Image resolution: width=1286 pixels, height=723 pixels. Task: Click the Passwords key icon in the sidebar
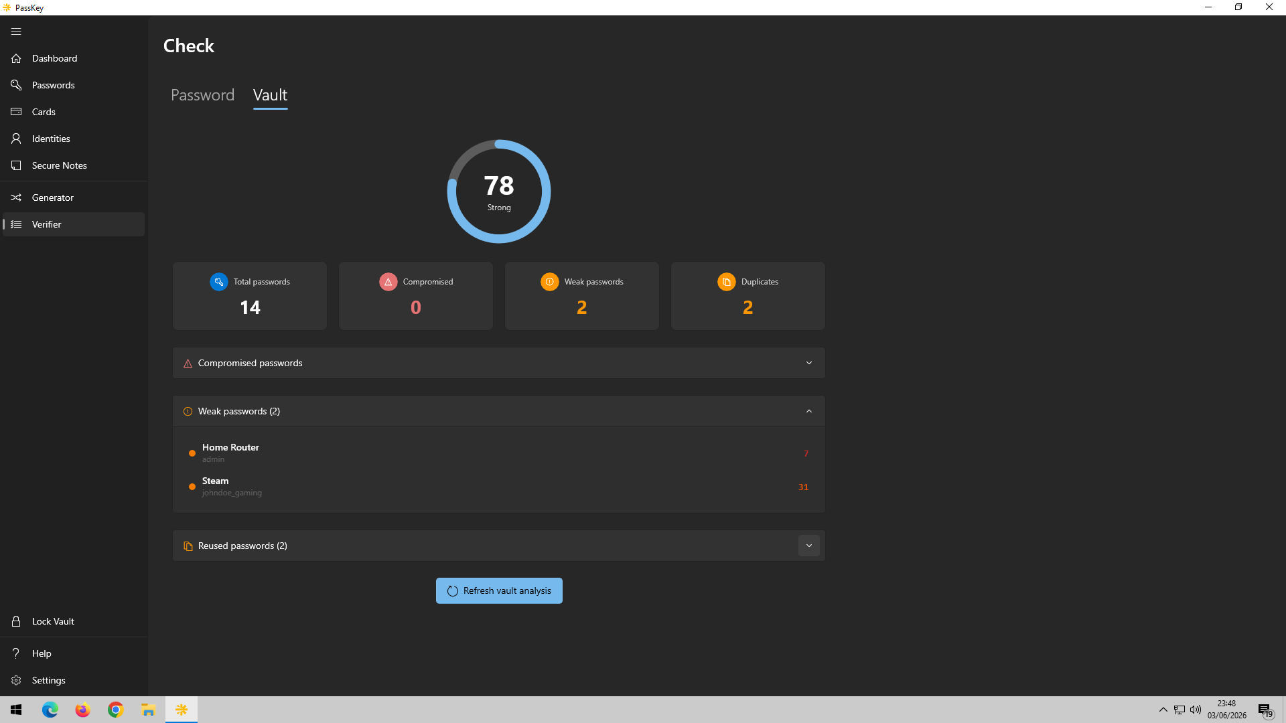tap(16, 85)
